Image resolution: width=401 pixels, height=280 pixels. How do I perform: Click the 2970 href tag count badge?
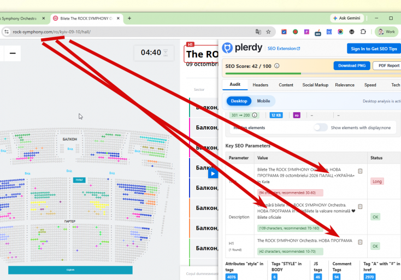point(369,277)
